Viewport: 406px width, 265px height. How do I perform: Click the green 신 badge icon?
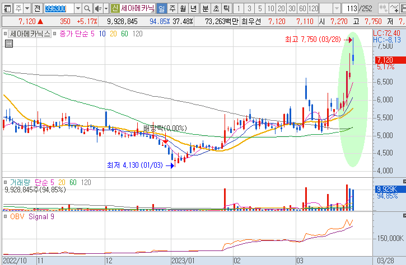(115, 8)
